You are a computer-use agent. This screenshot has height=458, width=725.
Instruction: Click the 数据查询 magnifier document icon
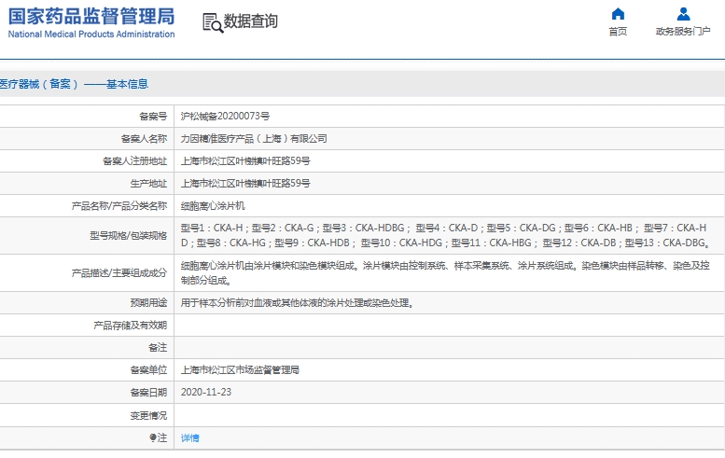coord(213,22)
